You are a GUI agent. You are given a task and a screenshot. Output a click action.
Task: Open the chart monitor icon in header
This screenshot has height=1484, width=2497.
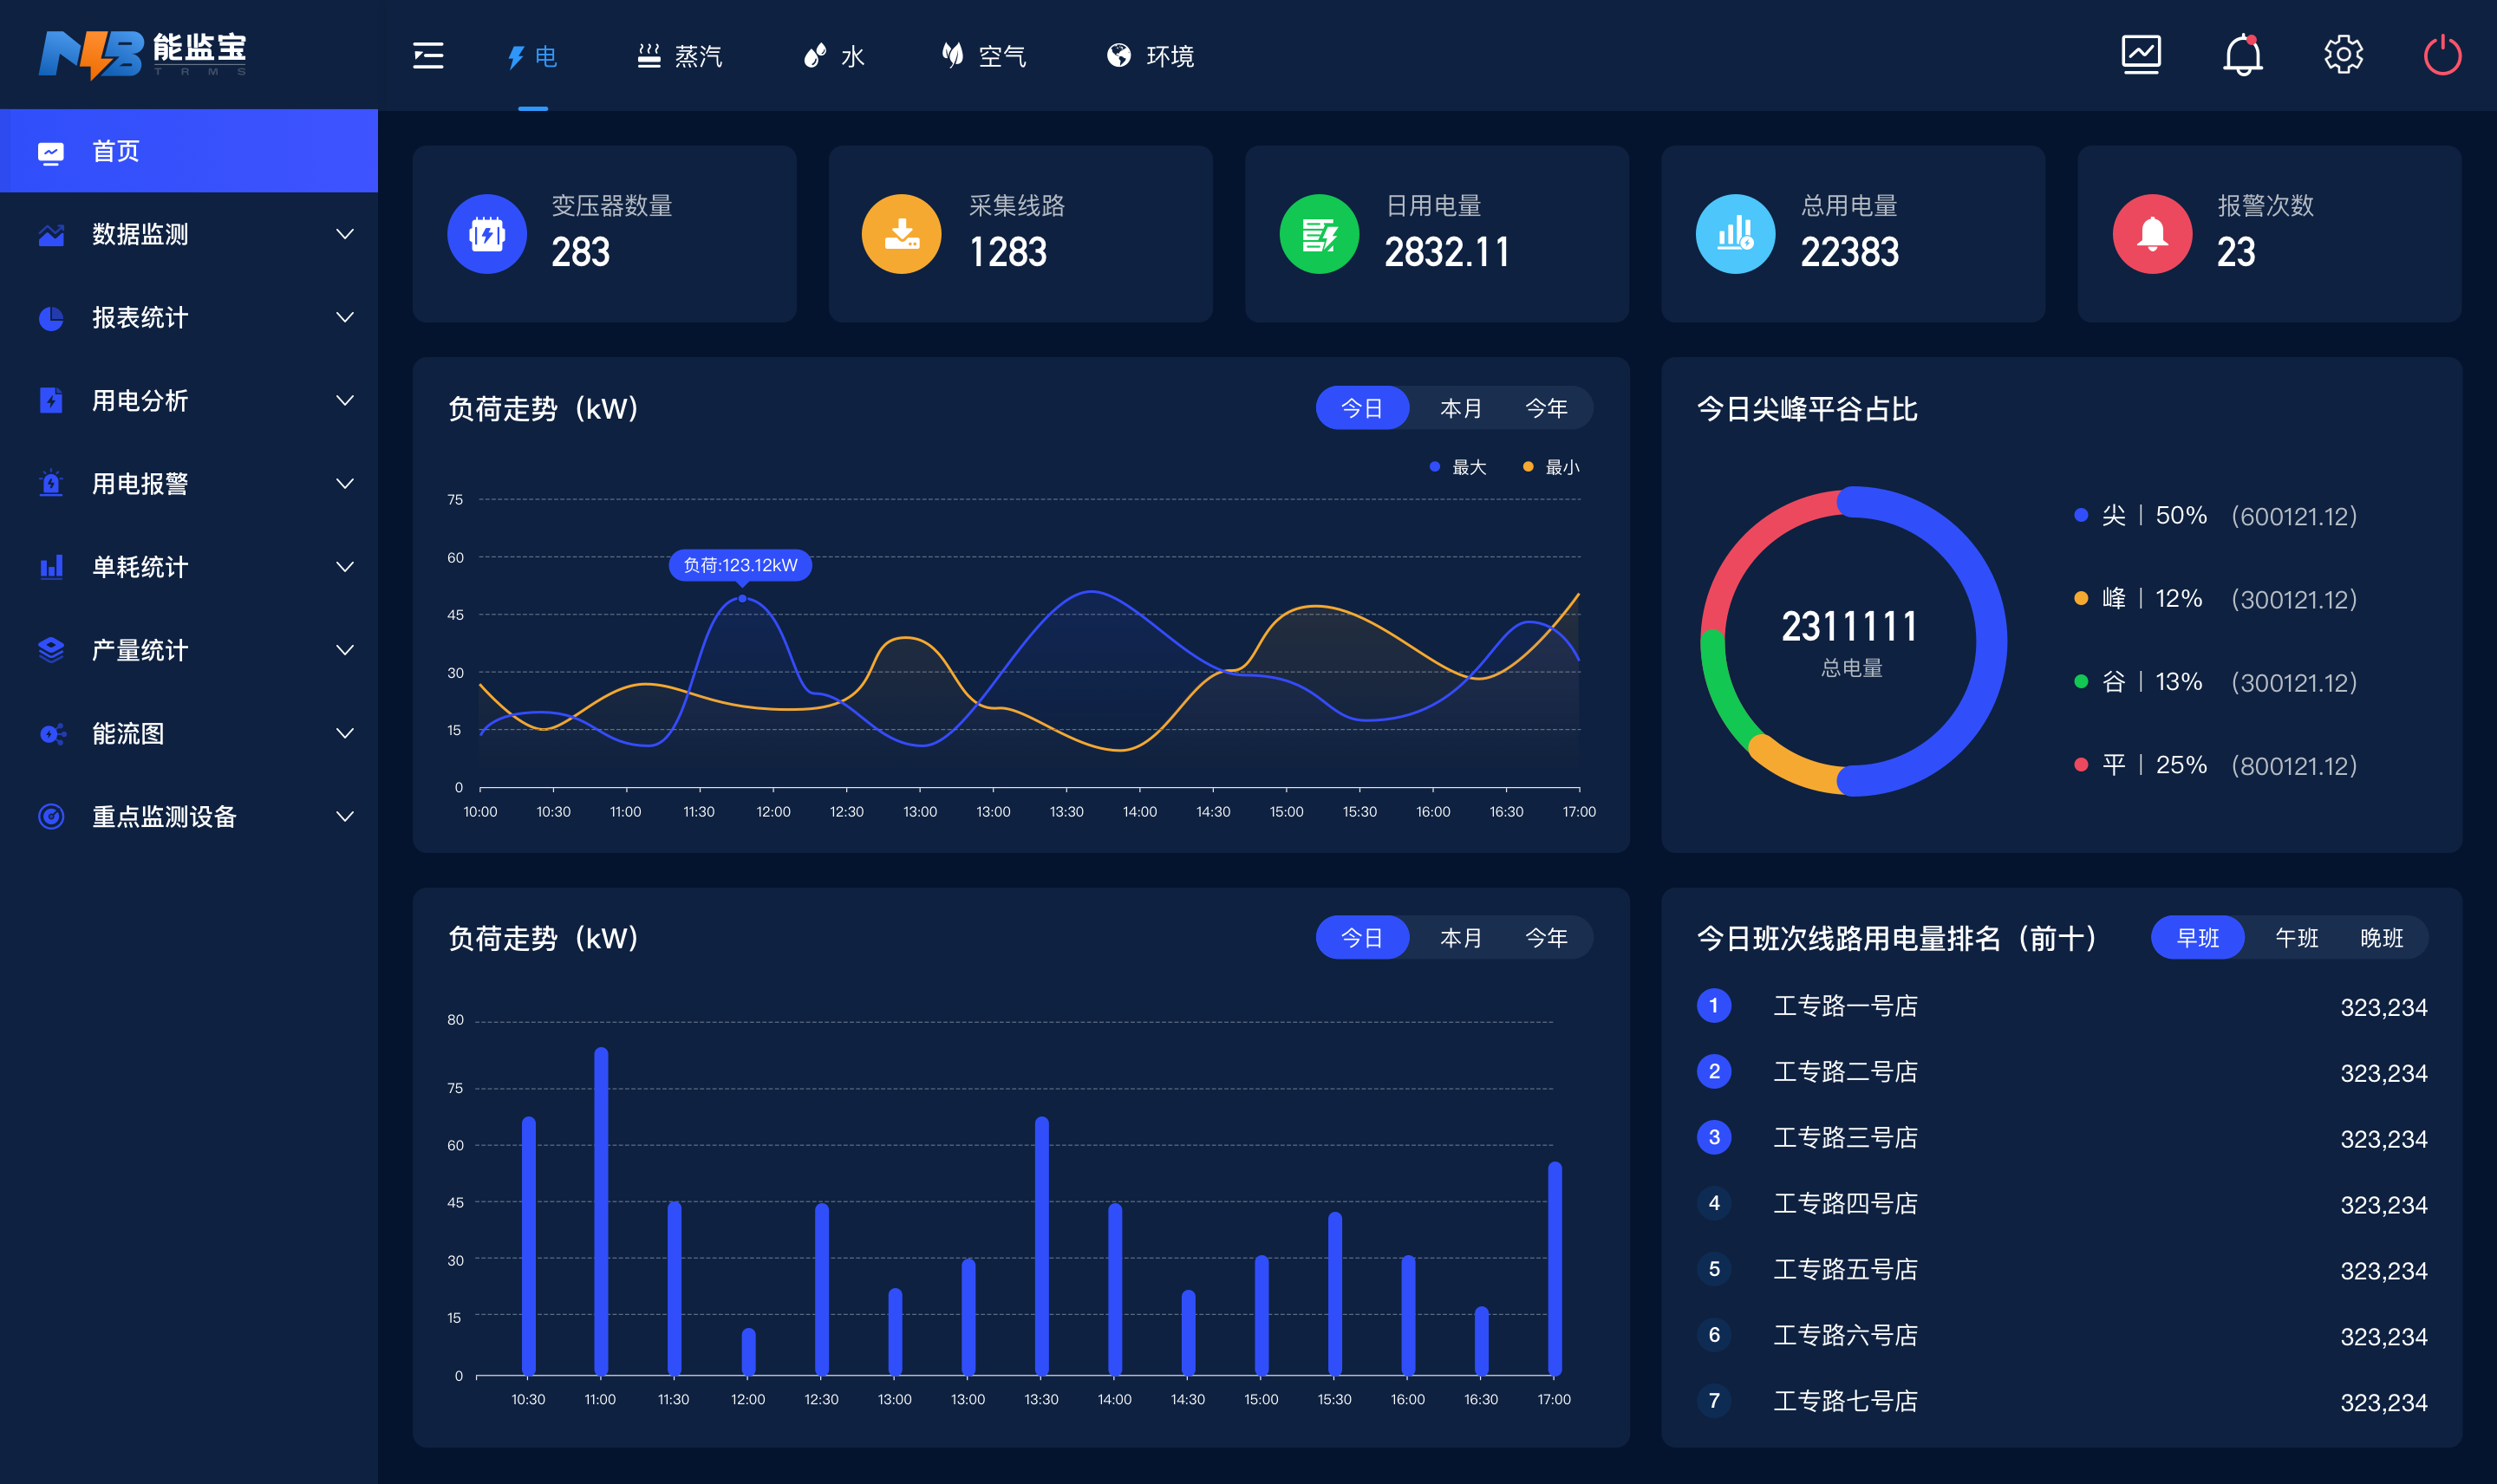pyautogui.click(x=2141, y=55)
